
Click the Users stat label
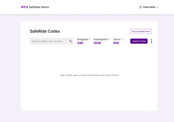click(117, 39)
